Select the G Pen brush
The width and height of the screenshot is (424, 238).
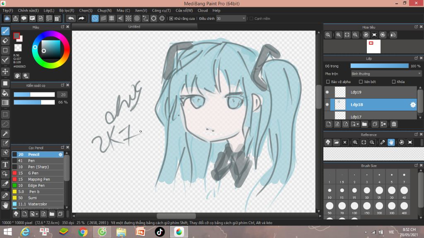[38, 173]
